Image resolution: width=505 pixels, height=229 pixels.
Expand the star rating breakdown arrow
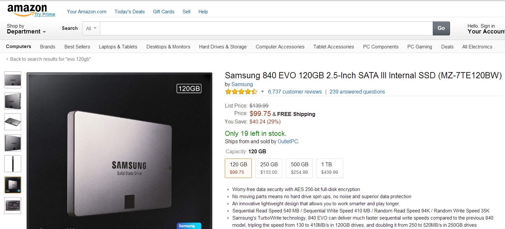coord(263,92)
